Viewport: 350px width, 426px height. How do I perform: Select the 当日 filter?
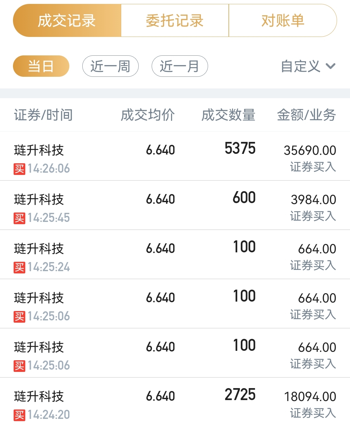point(41,66)
